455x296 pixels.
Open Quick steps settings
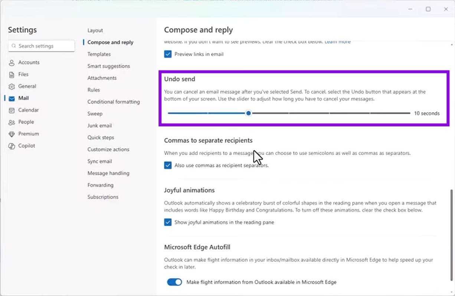coord(101,137)
